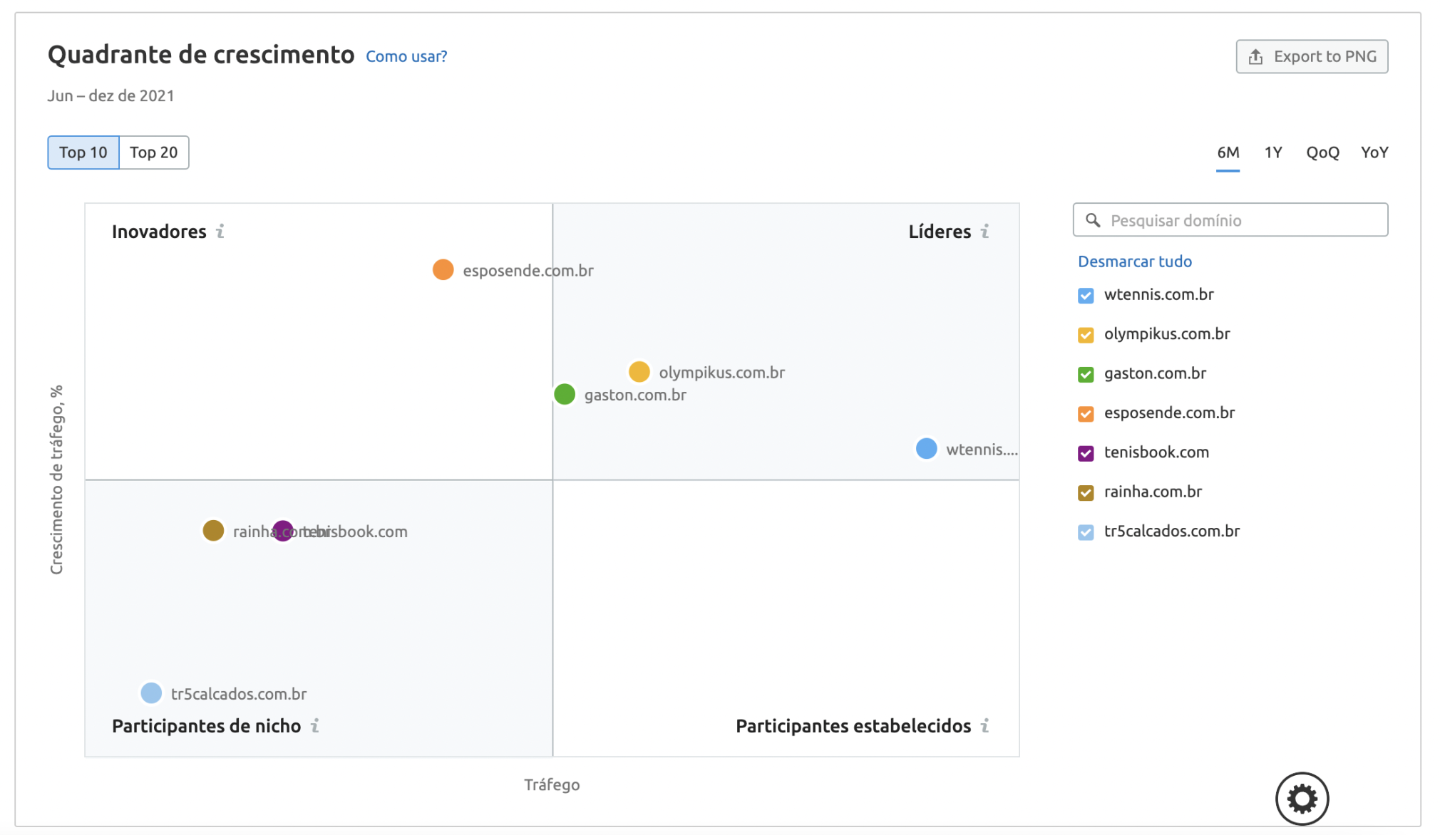Click Participantes de nicho heading
Screen dimensions: 1440x835
point(207,726)
